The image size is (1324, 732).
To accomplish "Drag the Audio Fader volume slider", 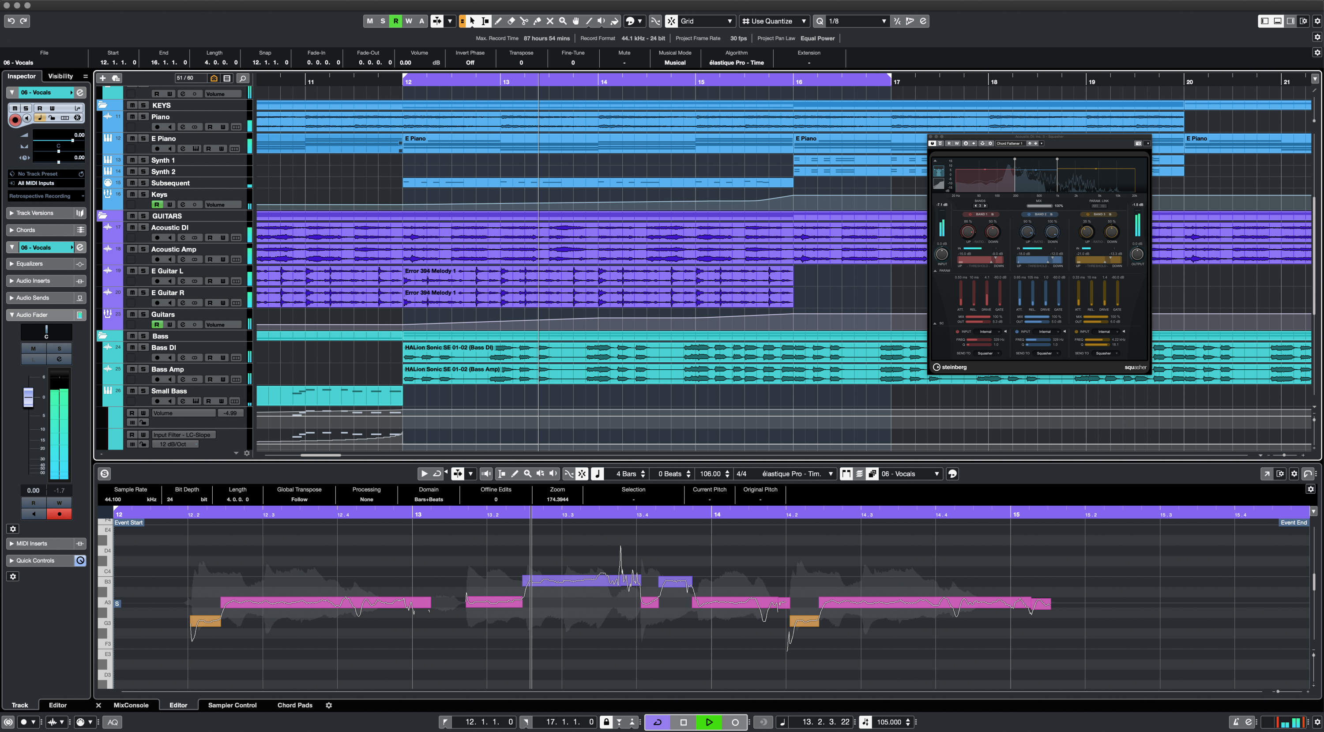I will click(29, 397).
